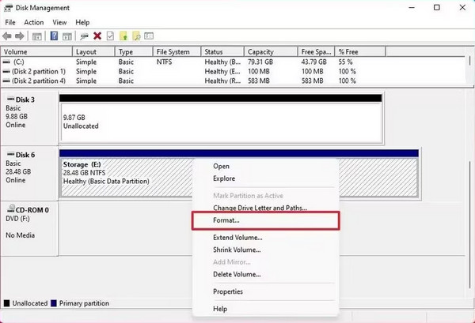Open Properties from the context menu
This screenshot has width=475, height=323.
[265, 291]
